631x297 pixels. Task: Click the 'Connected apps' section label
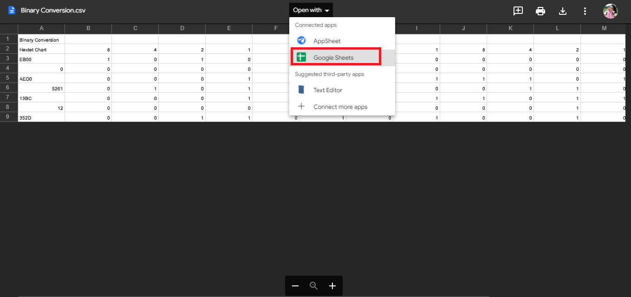click(316, 25)
